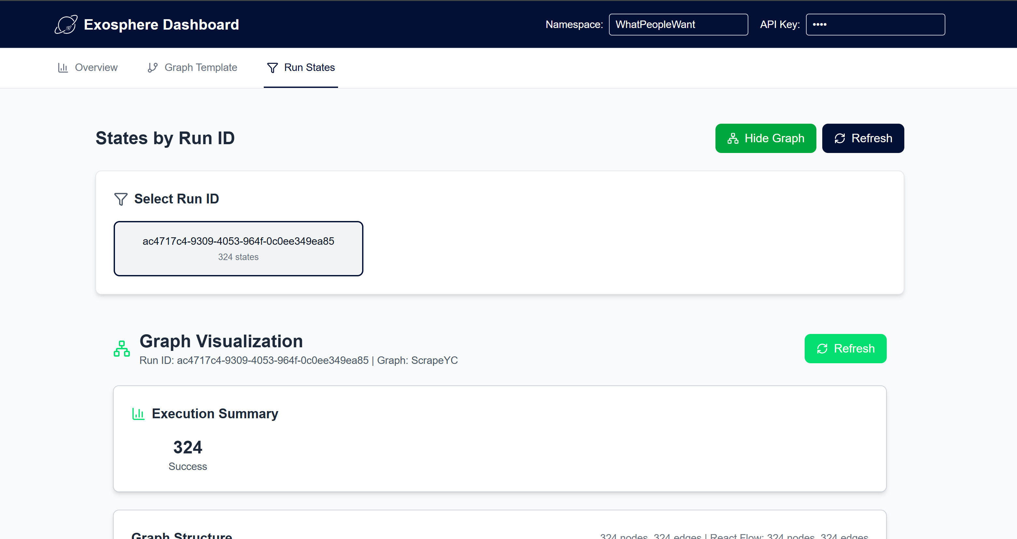
Task: Click the network icon beside Graph Visualization
Action: pos(121,349)
